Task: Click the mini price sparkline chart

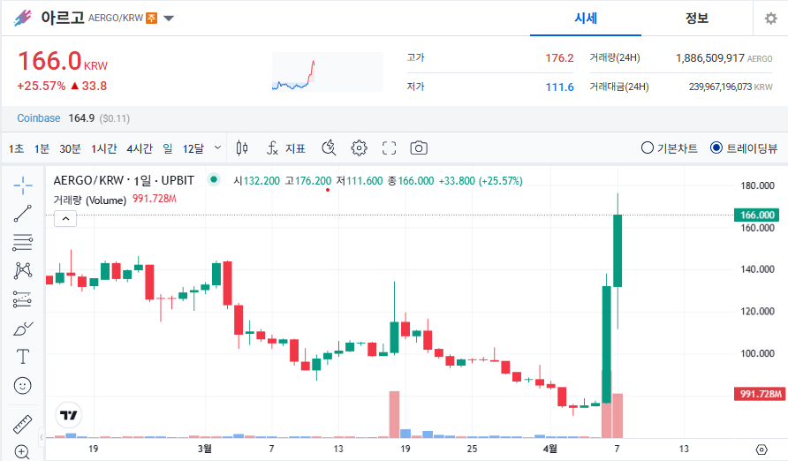Action: coord(327,72)
